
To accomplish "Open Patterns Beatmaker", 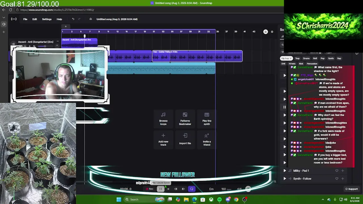I will (x=185, y=119).
